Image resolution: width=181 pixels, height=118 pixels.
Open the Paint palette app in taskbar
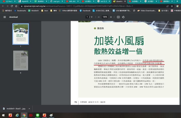point(51,115)
